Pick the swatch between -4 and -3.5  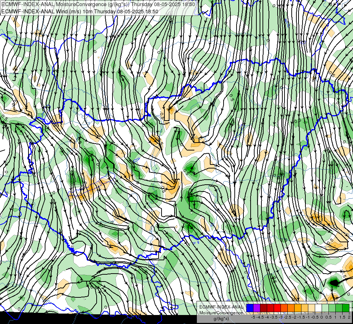click(x=270, y=308)
